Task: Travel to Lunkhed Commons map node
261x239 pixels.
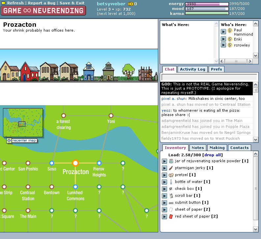Action: pyautogui.click(x=75, y=187)
